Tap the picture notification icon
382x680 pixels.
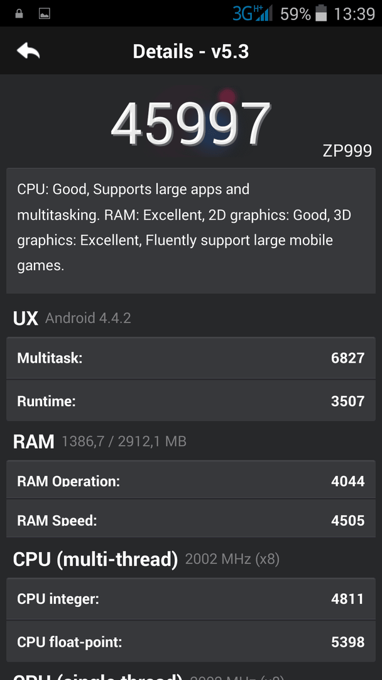point(44,14)
